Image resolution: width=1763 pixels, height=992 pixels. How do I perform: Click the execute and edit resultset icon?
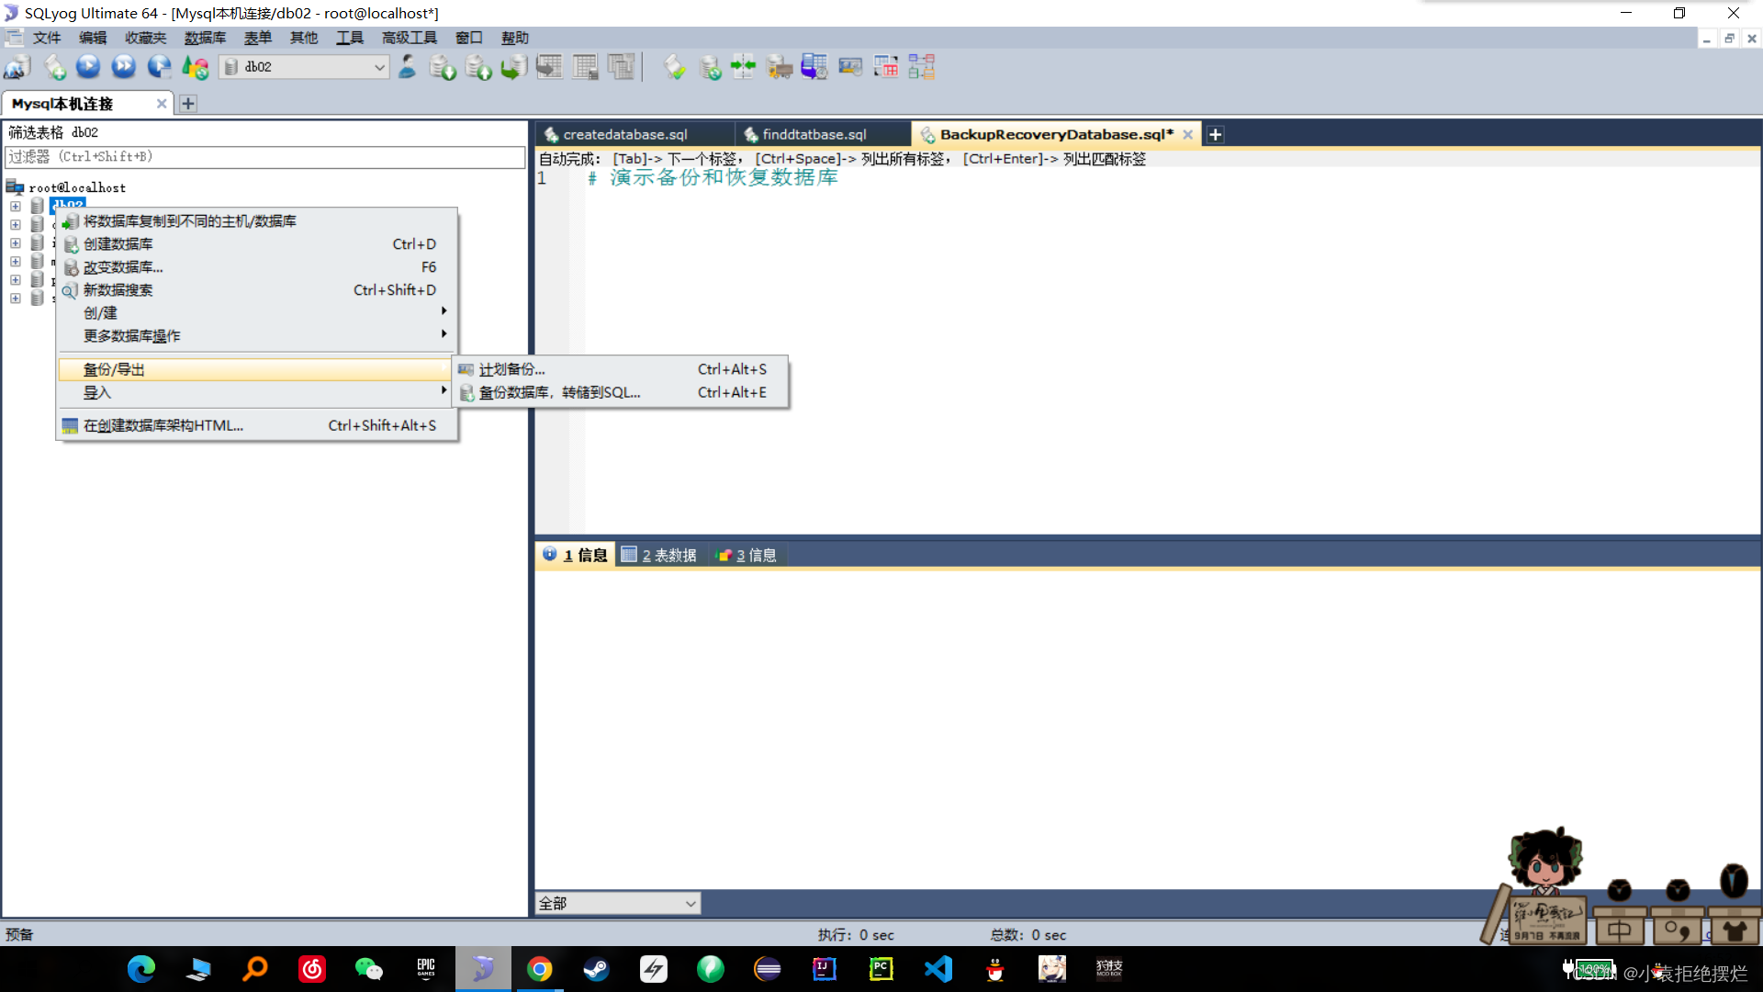pyautogui.click(x=159, y=66)
